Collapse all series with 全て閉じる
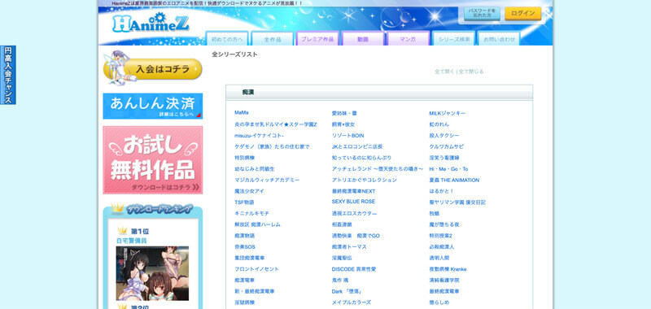651x309 pixels. pos(471,72)
